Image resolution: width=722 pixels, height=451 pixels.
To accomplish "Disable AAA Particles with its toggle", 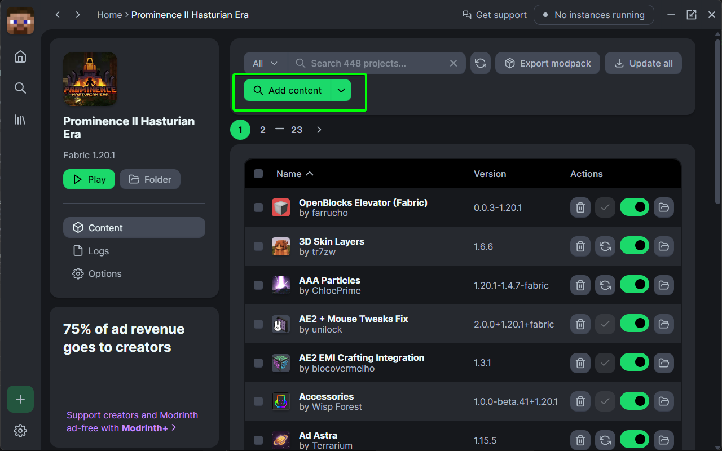I will (635, 285).
